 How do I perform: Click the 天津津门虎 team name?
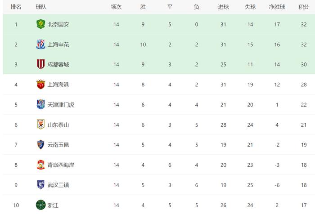pyautogui.click(x=61, y=105)
